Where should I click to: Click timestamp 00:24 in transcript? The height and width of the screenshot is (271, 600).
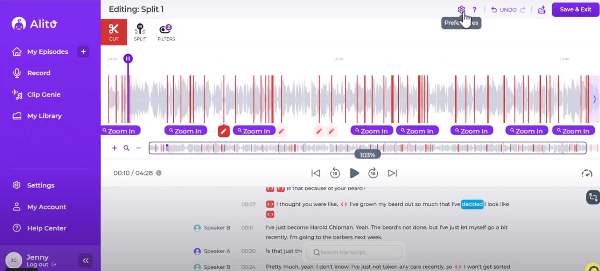coord(248,267)
